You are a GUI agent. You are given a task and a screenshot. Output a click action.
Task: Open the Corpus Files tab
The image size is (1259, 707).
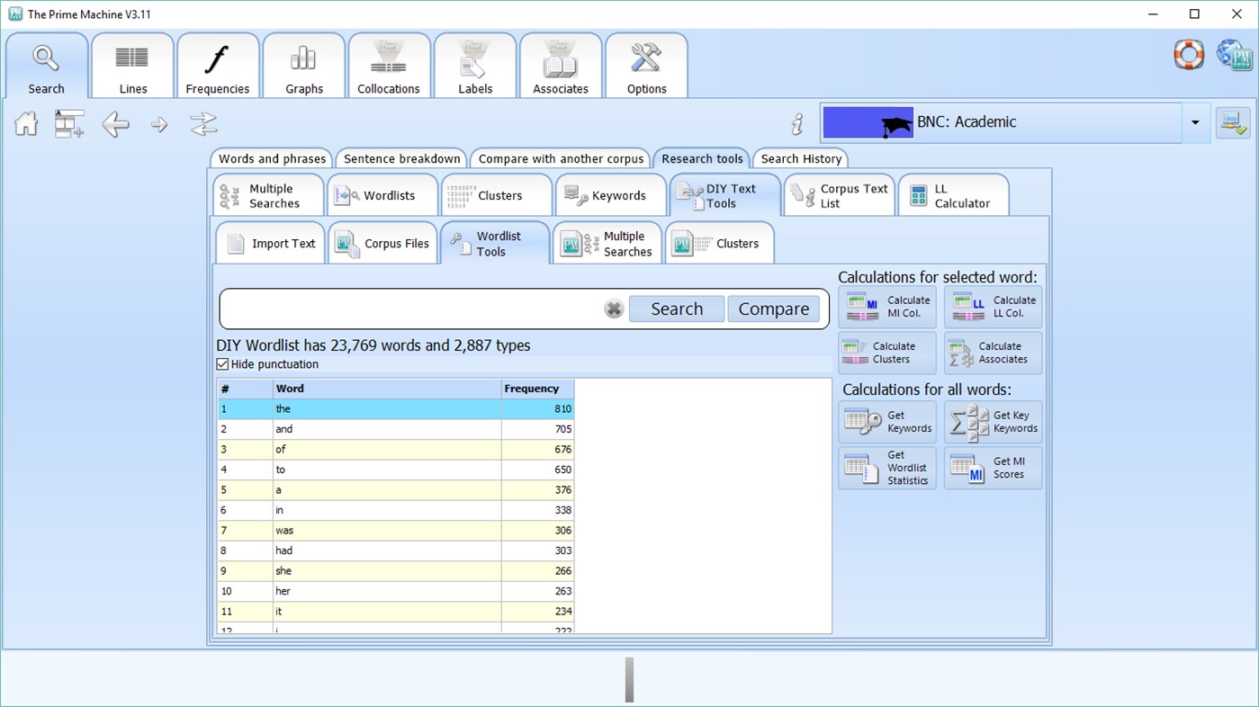[382, 243]
